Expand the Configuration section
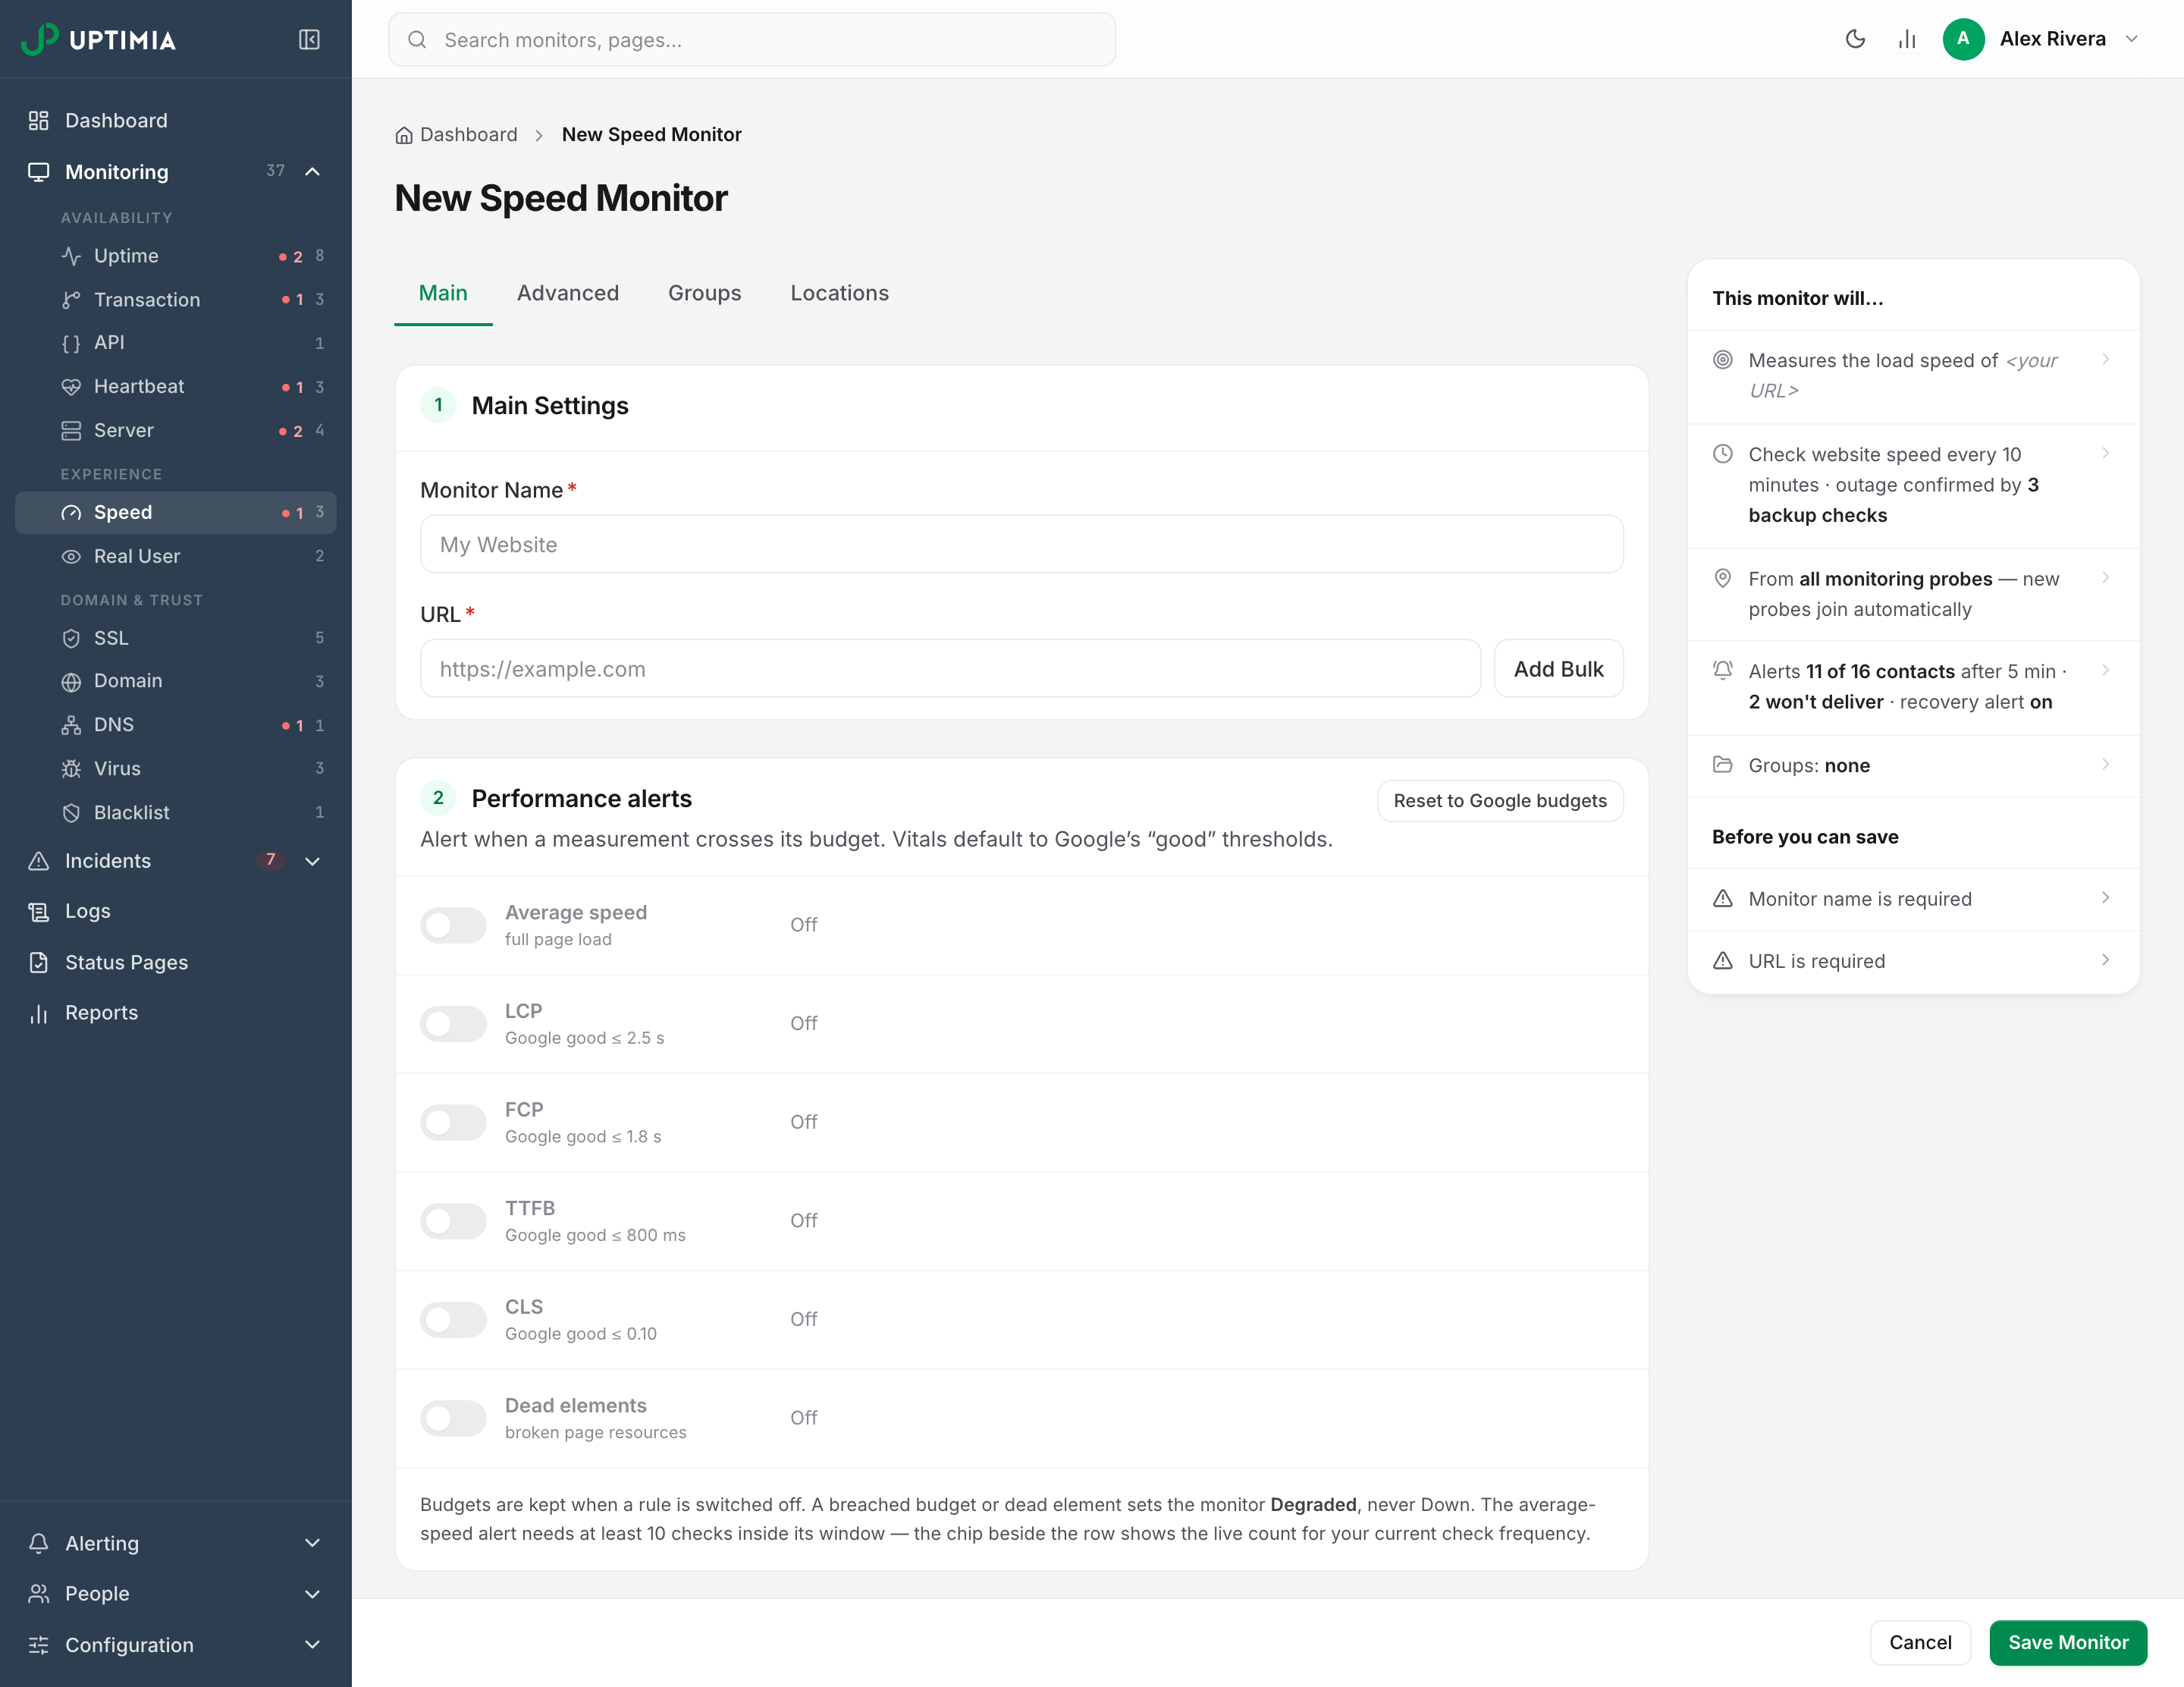Screen dimensions: 2184x1687 312,1645
